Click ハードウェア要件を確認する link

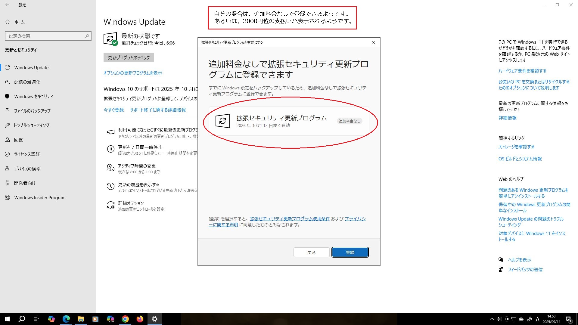coord(522,71)
